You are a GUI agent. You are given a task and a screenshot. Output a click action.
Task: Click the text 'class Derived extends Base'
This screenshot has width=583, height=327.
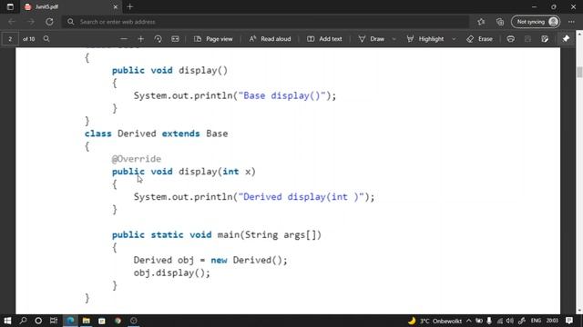[156, 134]
